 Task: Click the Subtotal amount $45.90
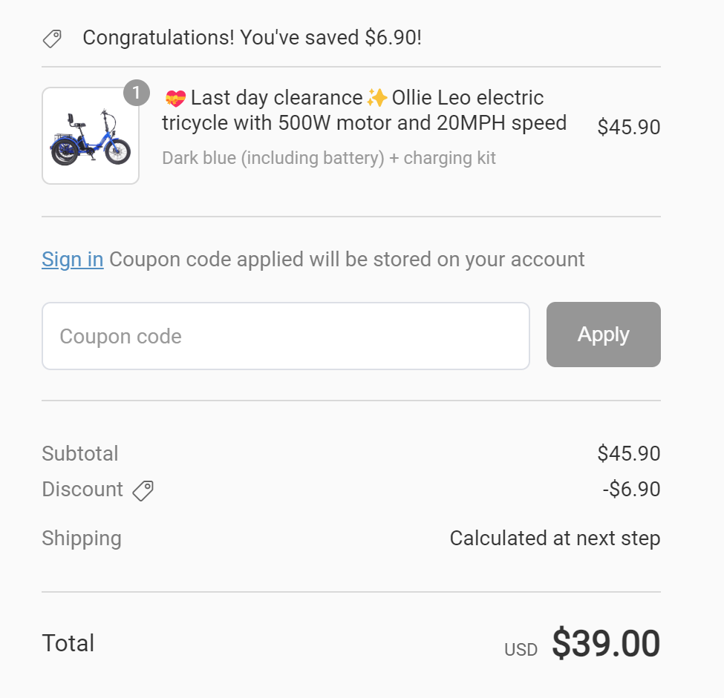click(628, 453)
